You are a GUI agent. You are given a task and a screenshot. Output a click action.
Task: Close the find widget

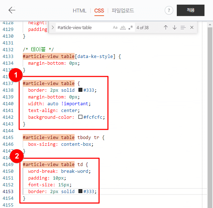pyautogui.click(x=192, y=27)
